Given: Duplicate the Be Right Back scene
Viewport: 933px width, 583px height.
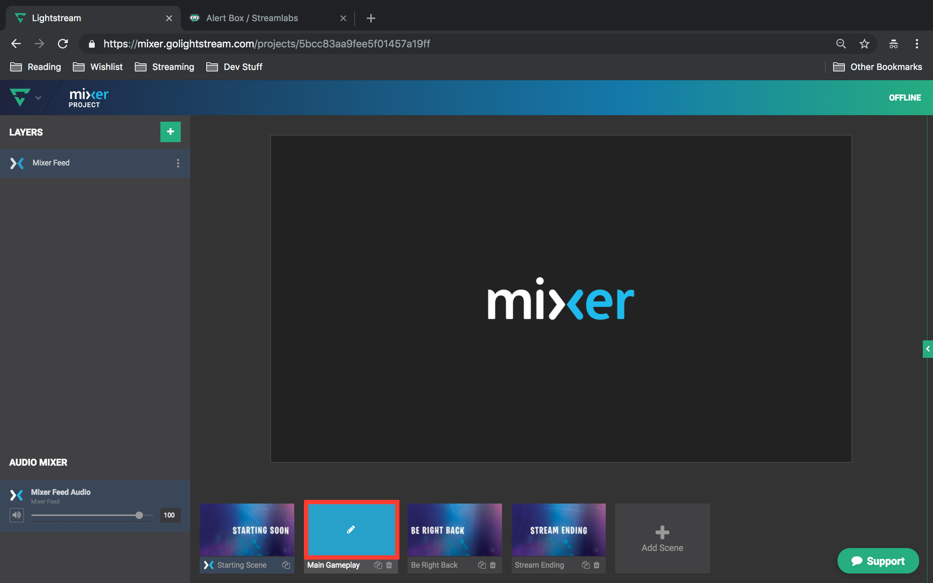Looking at the screenshot, I should (481, 565).
